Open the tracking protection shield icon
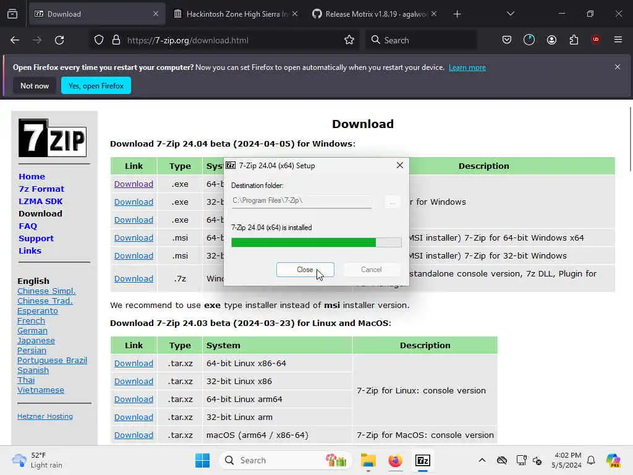The image size is (633, 475). pyautogui.click(x=99, y=40)
